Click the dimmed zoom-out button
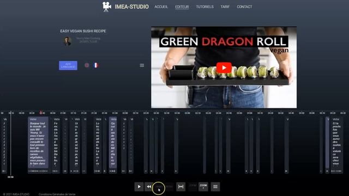Image resolution: width=349 pixels, height=196 pixels. pyautogui.click(x=192, y=187)
